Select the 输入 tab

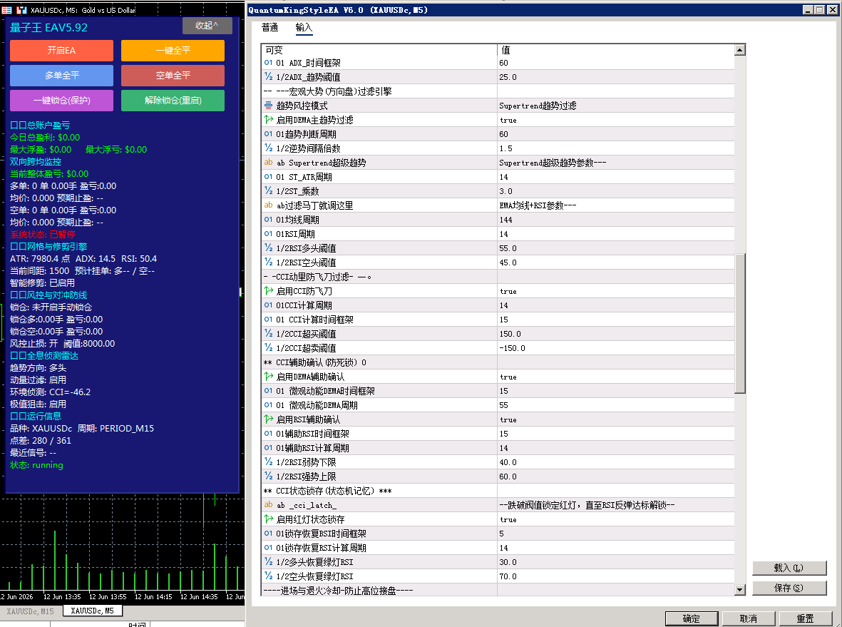(304, 27)
